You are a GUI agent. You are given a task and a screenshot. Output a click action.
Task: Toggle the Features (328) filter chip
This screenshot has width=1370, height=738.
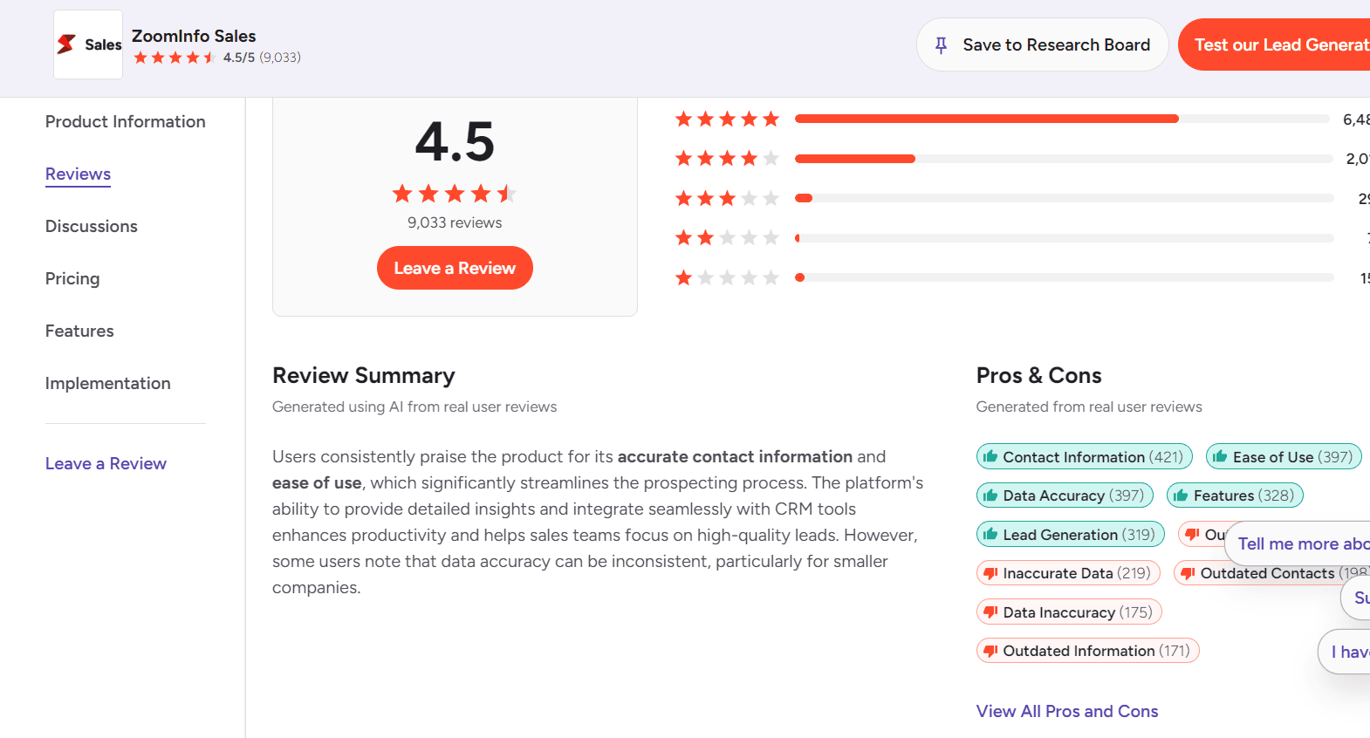(x=1235, y=495)
